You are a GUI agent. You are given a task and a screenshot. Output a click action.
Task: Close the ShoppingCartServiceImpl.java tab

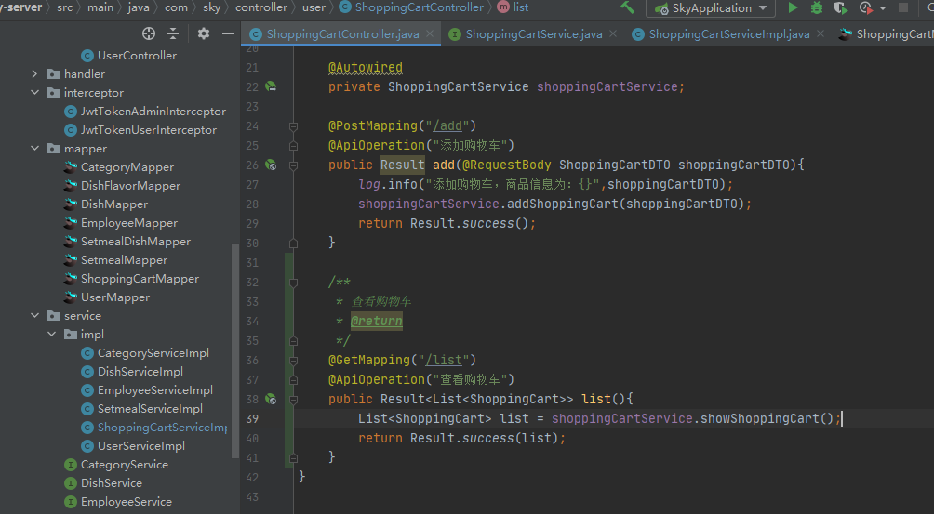821,33
